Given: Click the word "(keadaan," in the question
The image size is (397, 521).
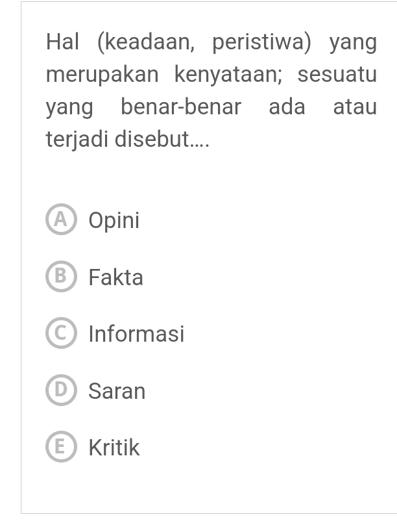Looking at the screenshot, I should [146, 43].
